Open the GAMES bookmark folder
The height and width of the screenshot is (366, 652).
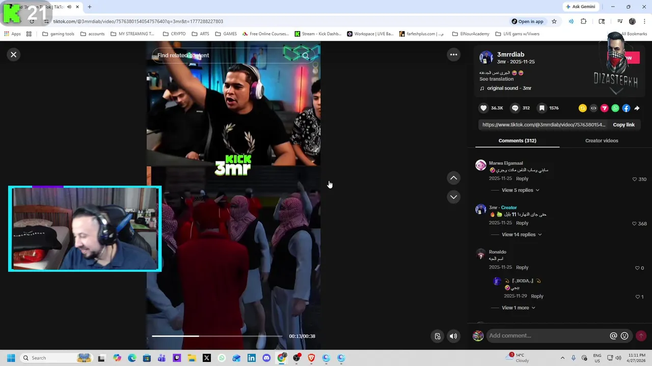coord(226,34)
